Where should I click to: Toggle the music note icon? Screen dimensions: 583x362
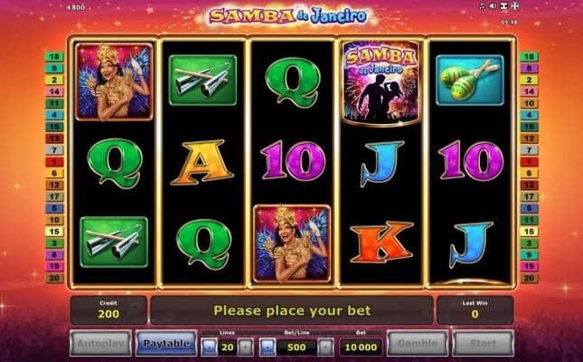tap(483, 6)
